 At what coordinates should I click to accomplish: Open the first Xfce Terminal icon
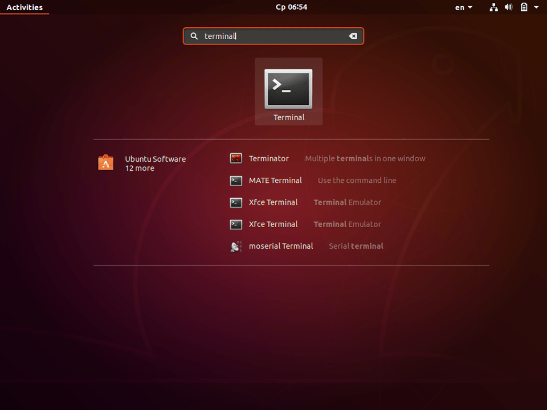235,202
